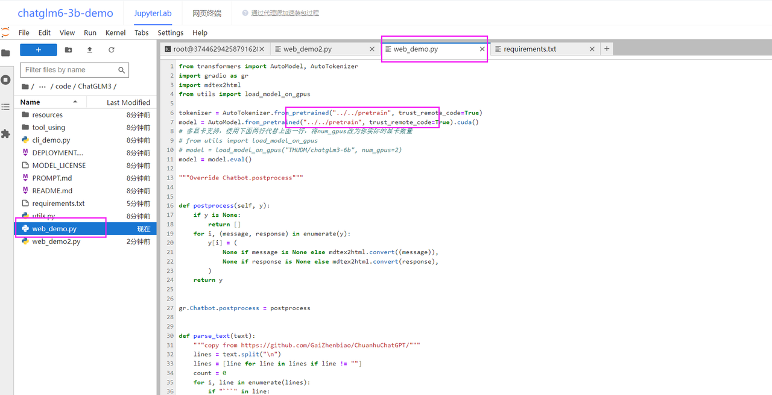The width and height of the screenshot is (772, 395).
Task: Close the requirements.txt tab
Action: coord(592,49)
